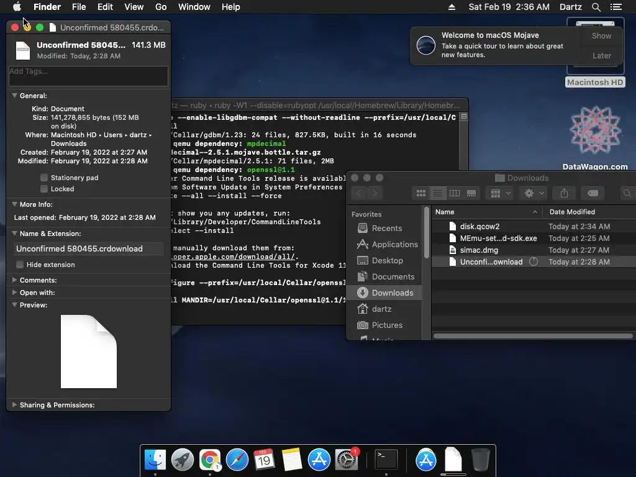The width and height of the screenshot is (636, 477).
Task: Click the download progress indicator on Unconfirmed file
Action: pos(534,261)
